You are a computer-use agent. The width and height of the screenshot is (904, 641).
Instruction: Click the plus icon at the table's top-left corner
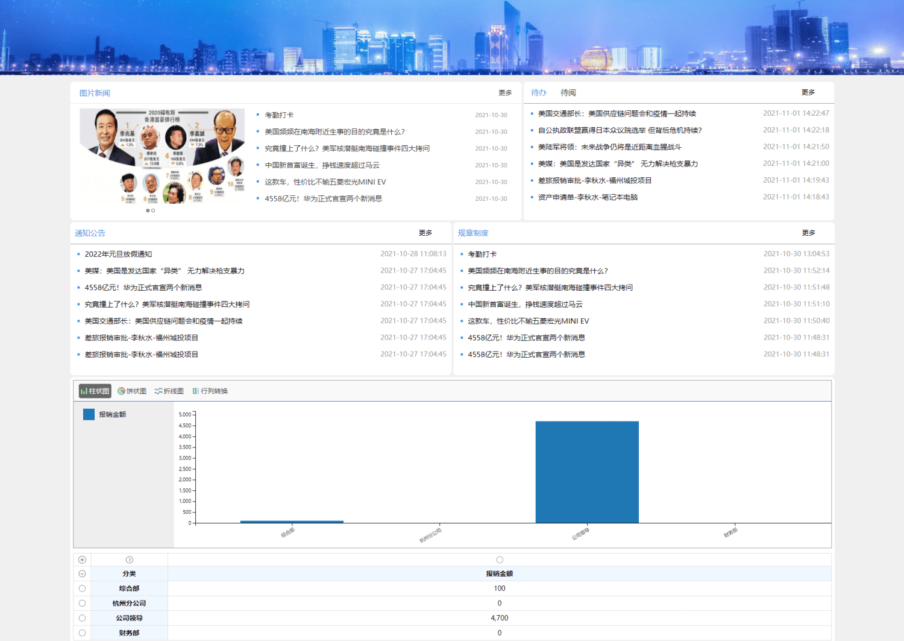(82, 560)
